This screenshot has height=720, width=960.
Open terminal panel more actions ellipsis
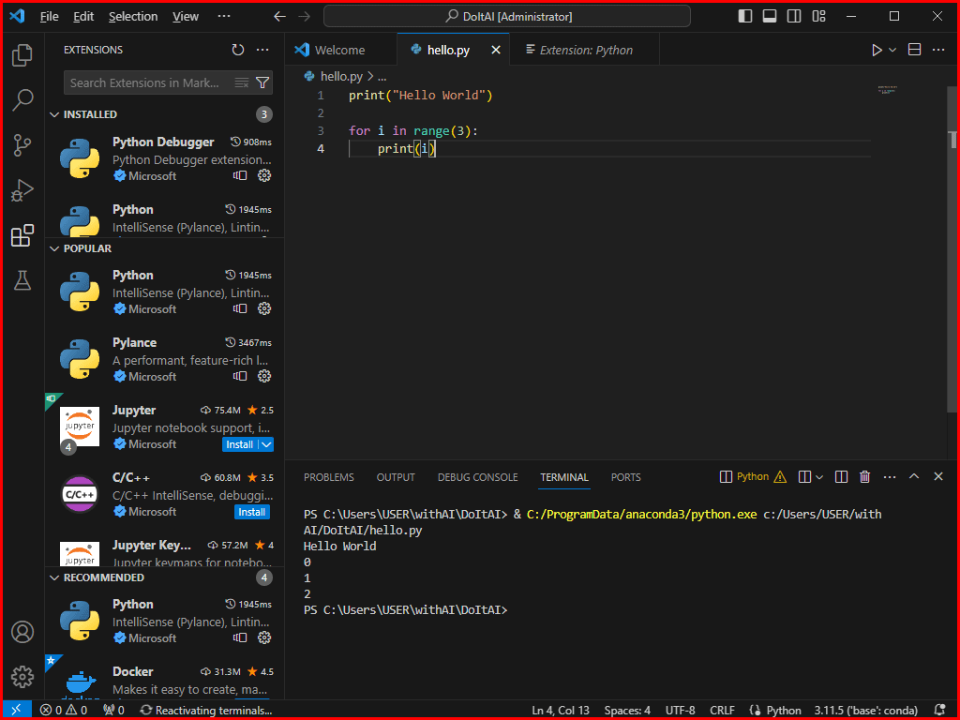click(x=890, y=476)
